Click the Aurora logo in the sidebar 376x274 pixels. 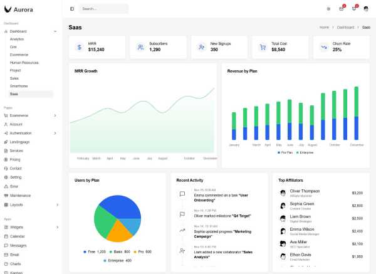pos(19,9)
